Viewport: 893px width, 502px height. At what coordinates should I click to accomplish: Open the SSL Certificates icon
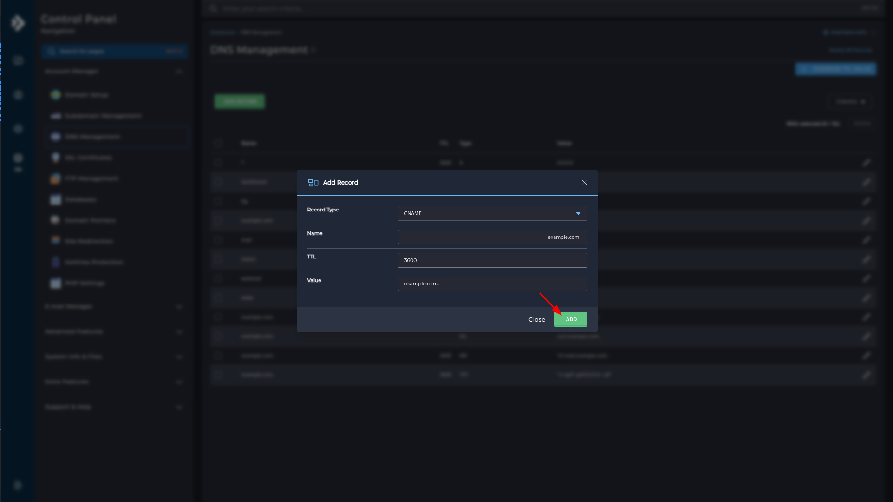[55, 158]
